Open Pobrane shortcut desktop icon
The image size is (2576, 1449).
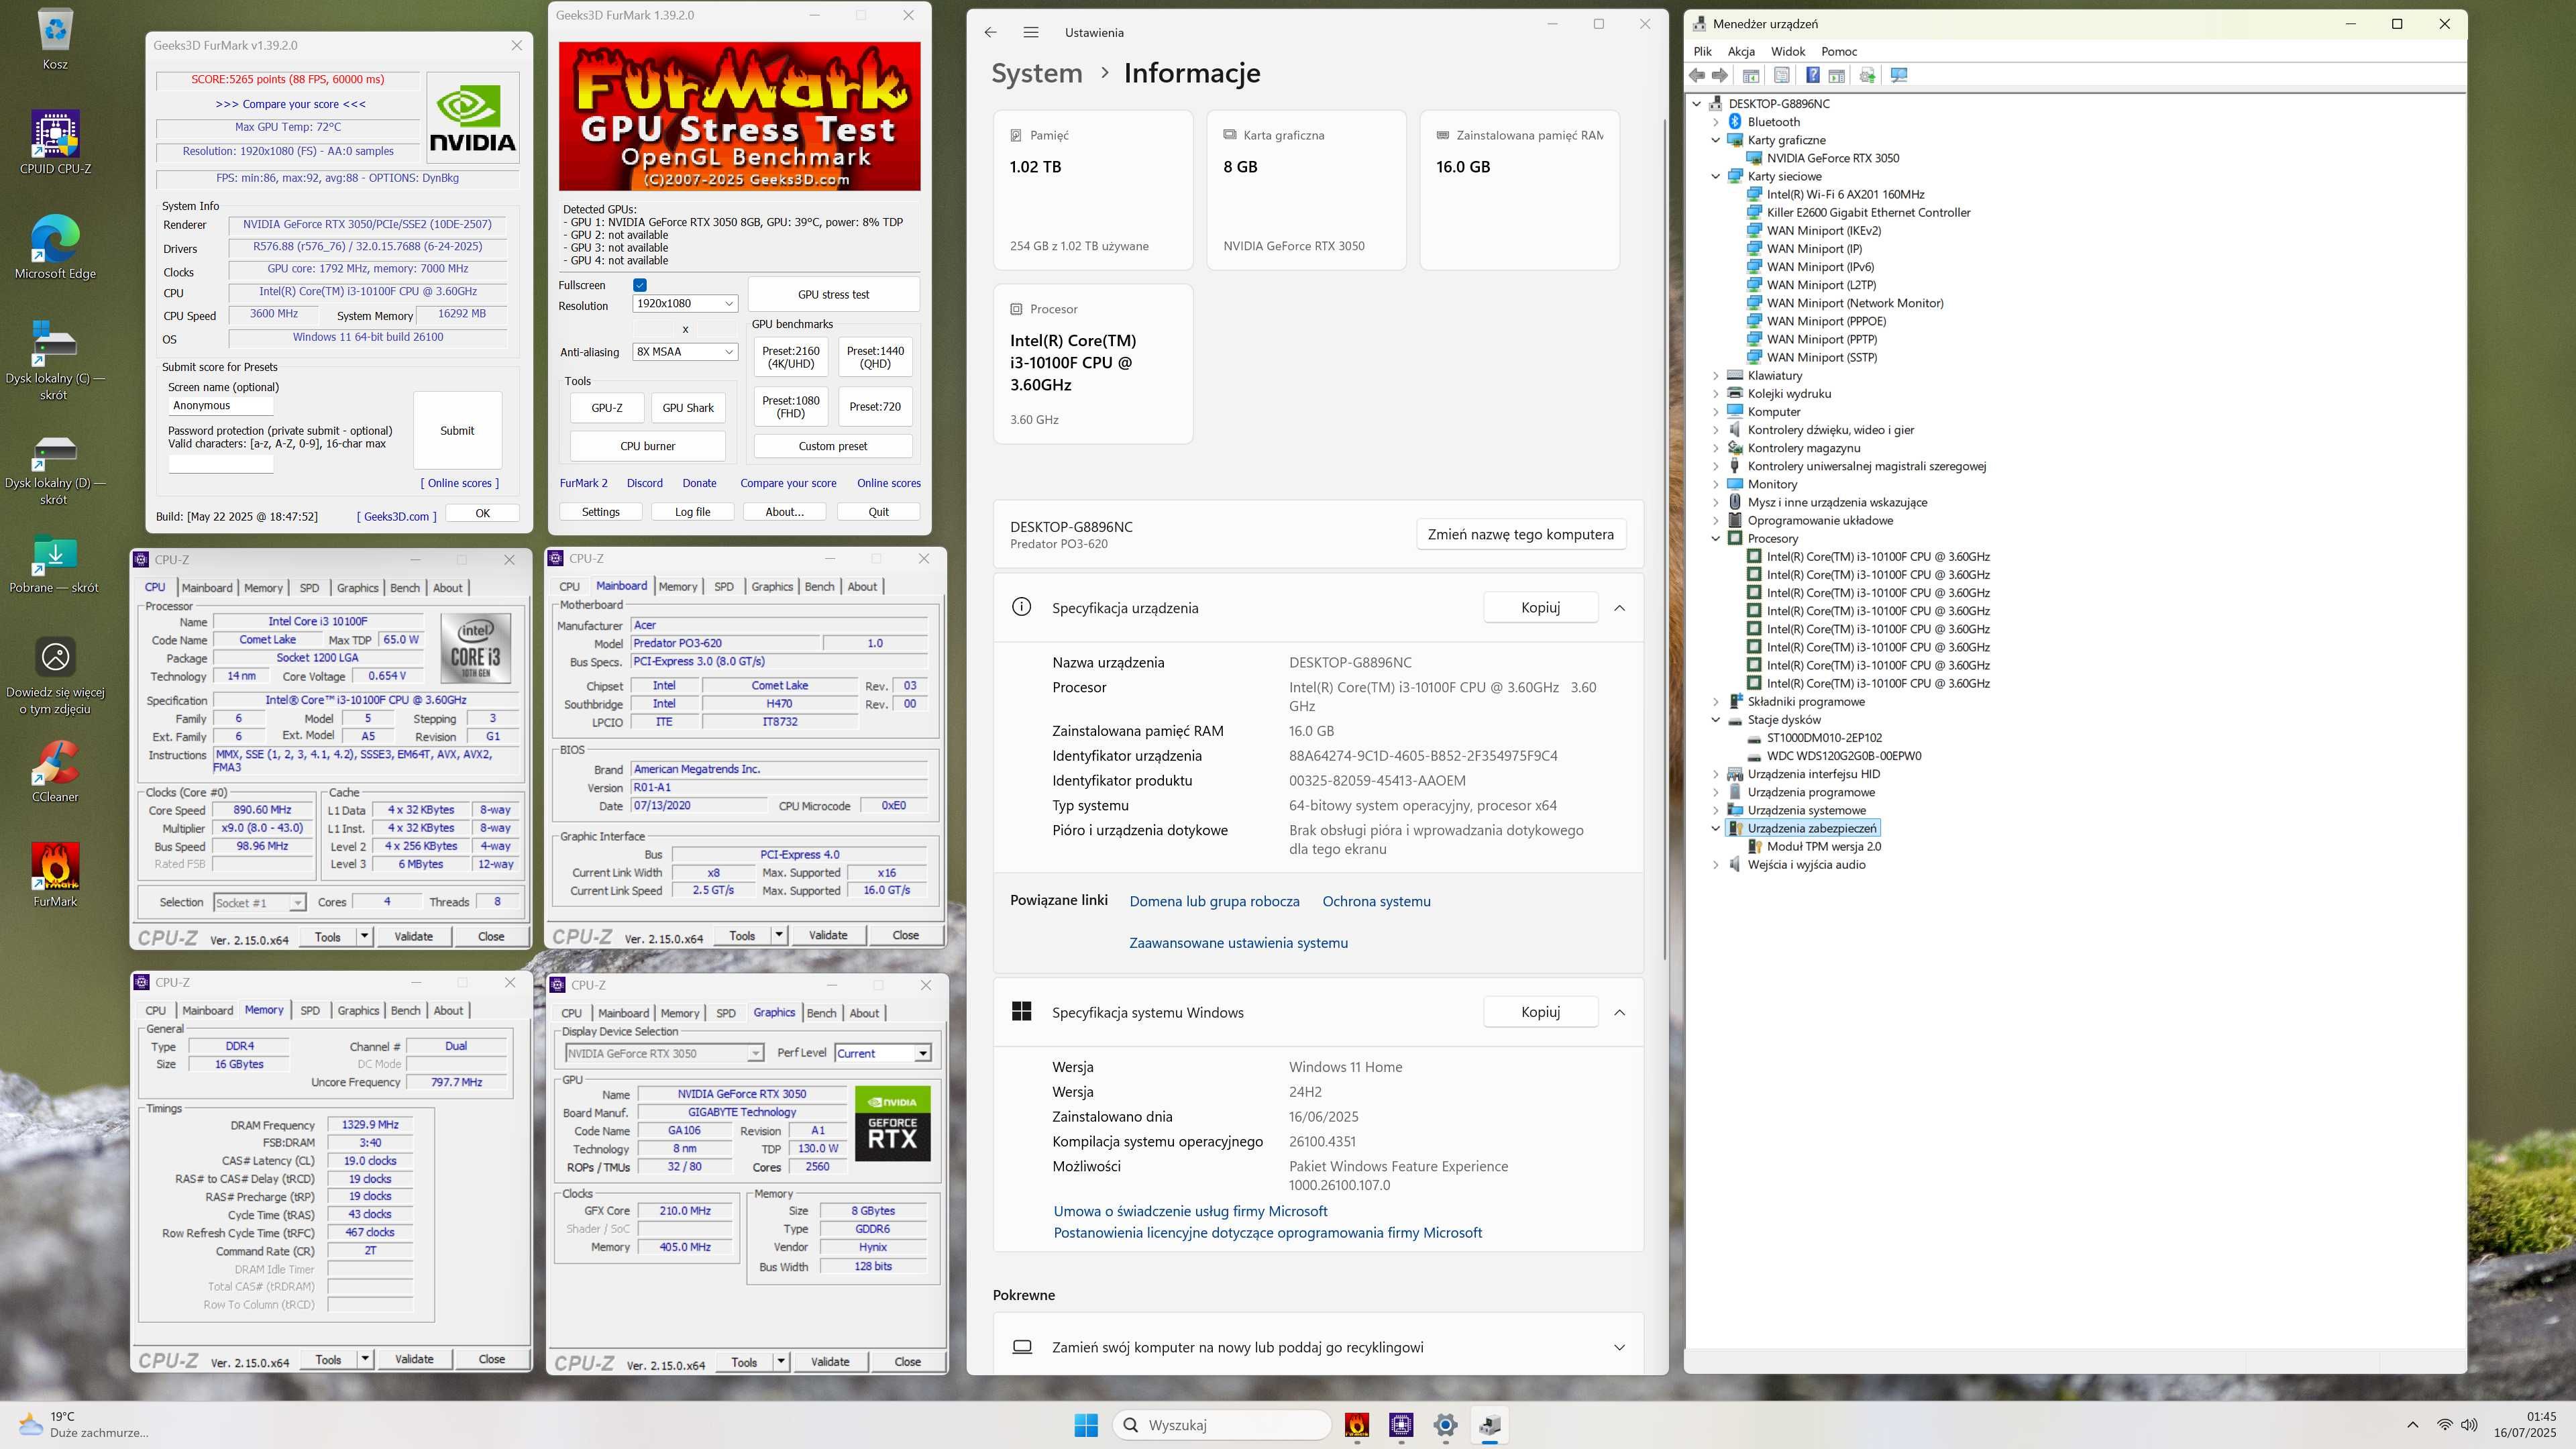point(55,564)
